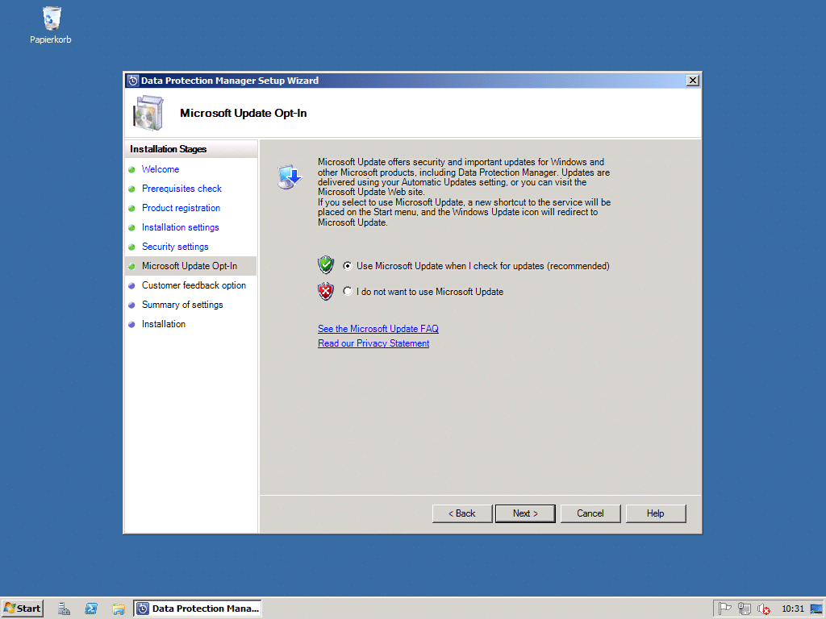Screen dimensions: 826x619
Task: Click the Next button
Action: (x=525, y=513)
